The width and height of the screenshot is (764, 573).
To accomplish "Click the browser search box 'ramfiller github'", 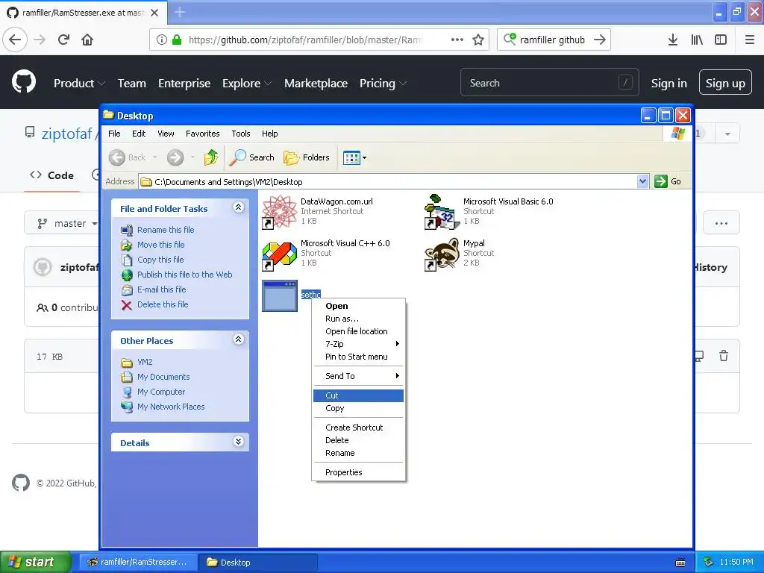I will point(554,40).
